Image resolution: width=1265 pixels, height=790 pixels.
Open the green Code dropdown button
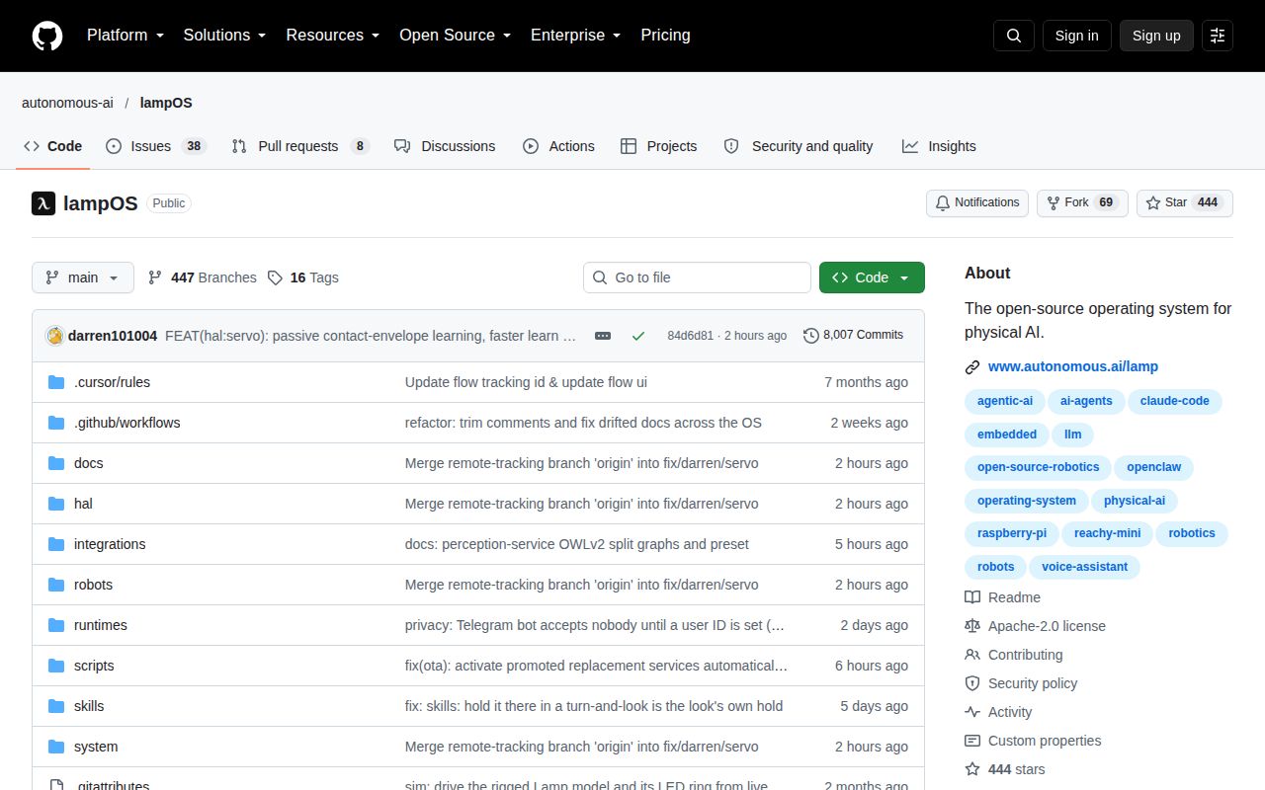[872, 277]
